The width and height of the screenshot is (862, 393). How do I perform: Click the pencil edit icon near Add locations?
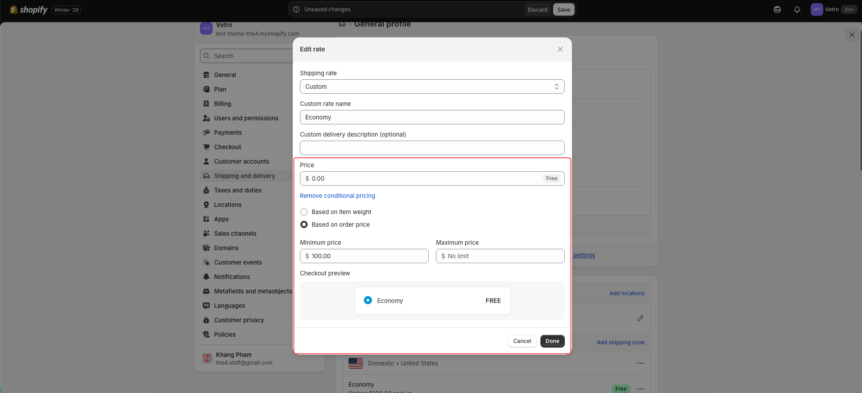pos(640,318)
